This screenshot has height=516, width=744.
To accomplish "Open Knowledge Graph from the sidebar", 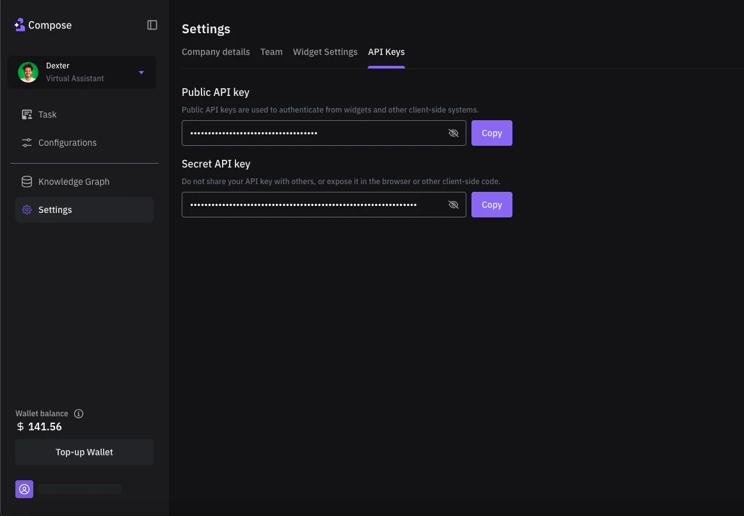I will coord(74,182).
